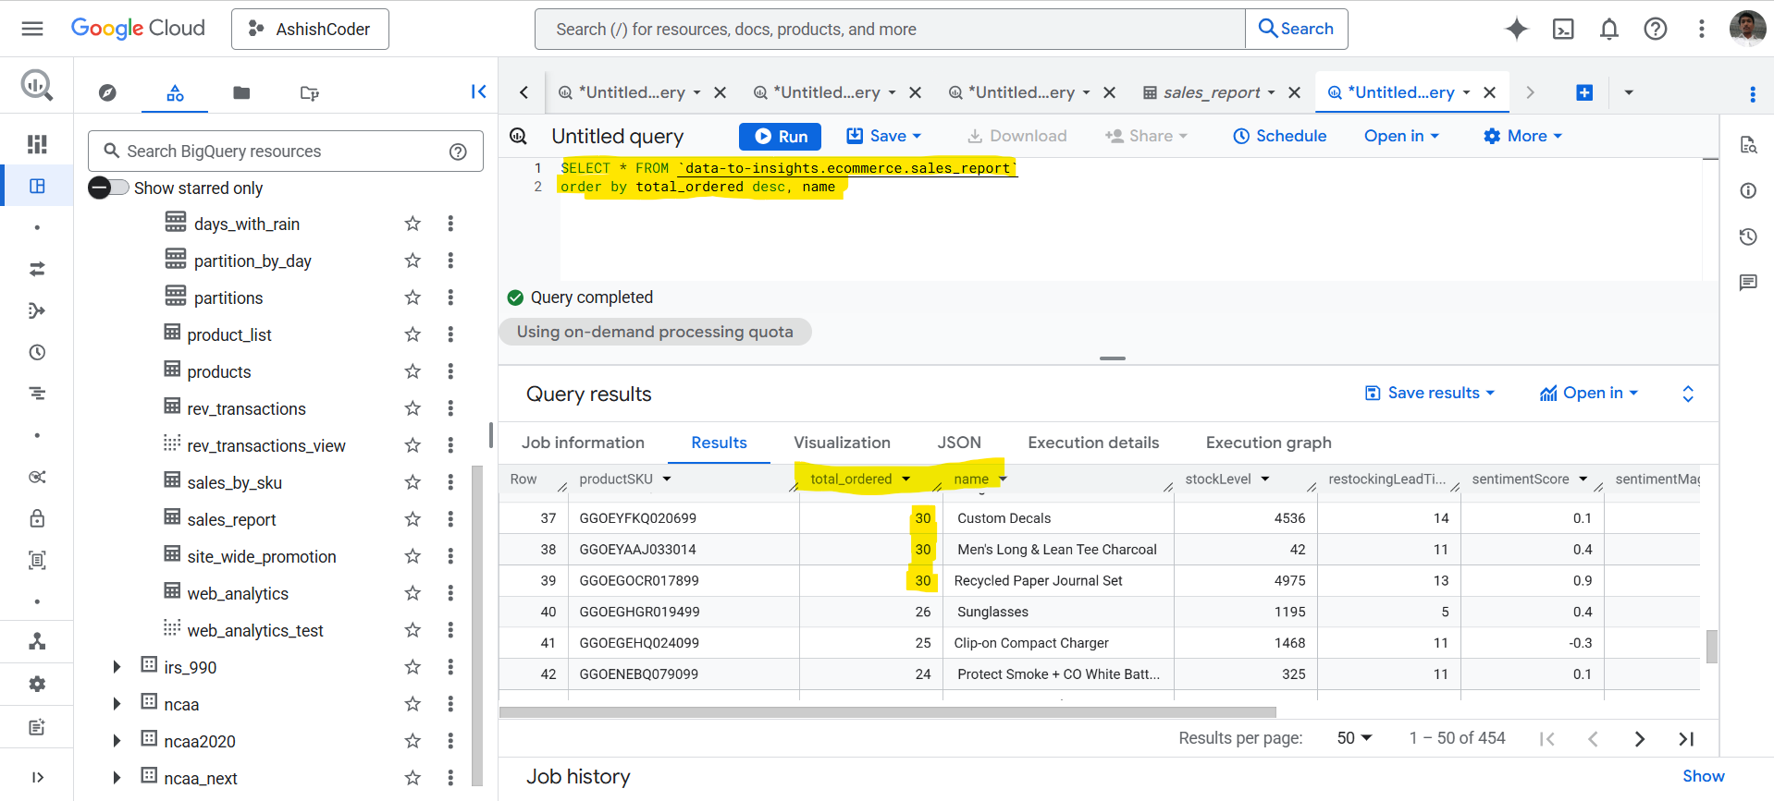The height and width of the screenshot is (801, 1774).
Task: Star the days_with_rain table
Action: tap(413, 224)
